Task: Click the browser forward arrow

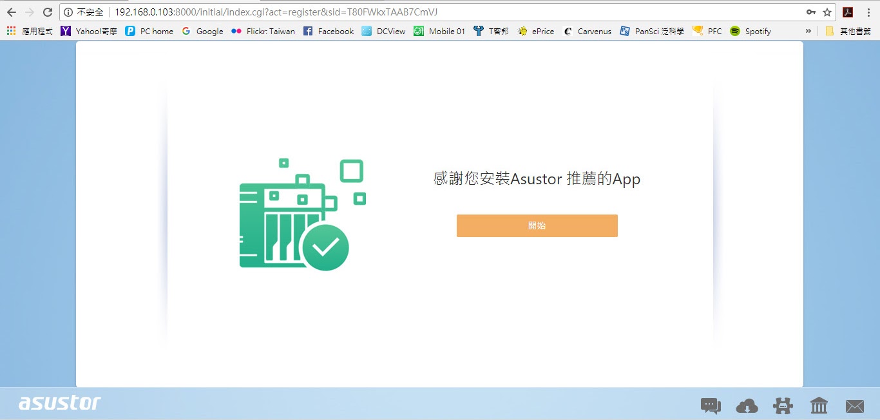Action: [29, 12]
